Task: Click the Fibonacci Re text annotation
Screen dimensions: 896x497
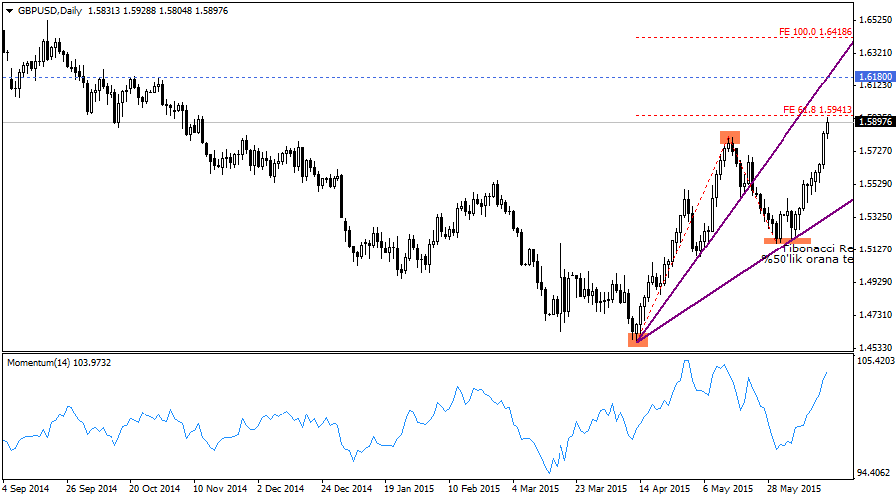Action: pos(817,248)
